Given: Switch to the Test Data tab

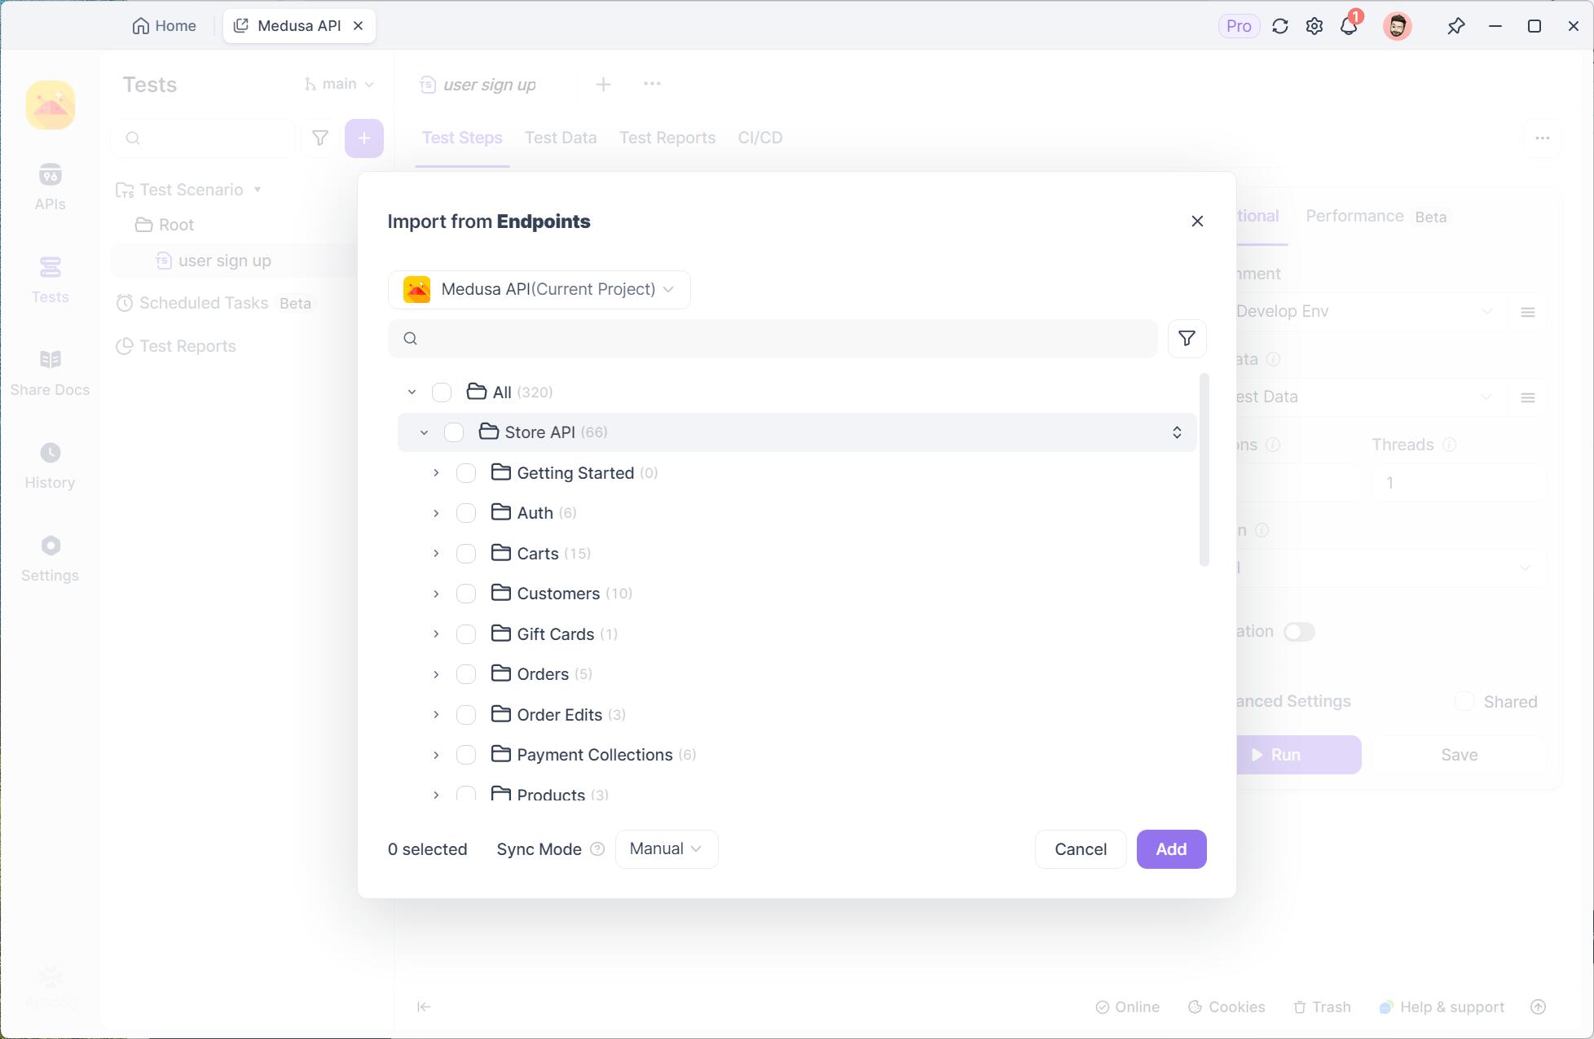Looking at the screenshot, I should point(561,138).
